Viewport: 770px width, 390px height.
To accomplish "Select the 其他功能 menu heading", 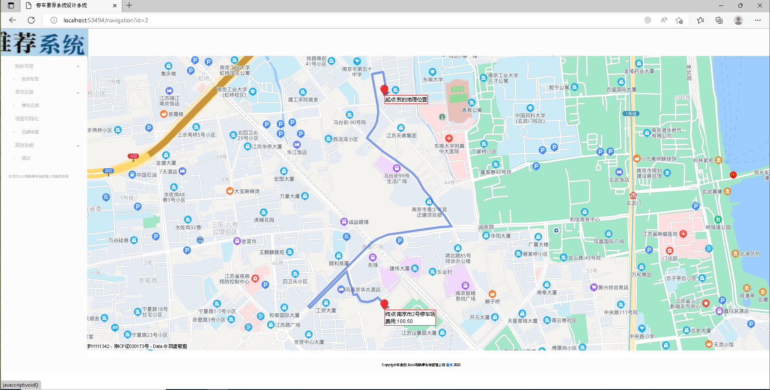I will (24, 145).
